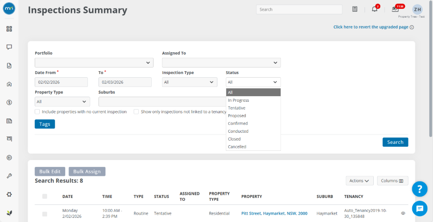The height and width of the screenshot is (222, 433).
Task: Open the BI analytics sidebar icon
Action: click(9, 158)
